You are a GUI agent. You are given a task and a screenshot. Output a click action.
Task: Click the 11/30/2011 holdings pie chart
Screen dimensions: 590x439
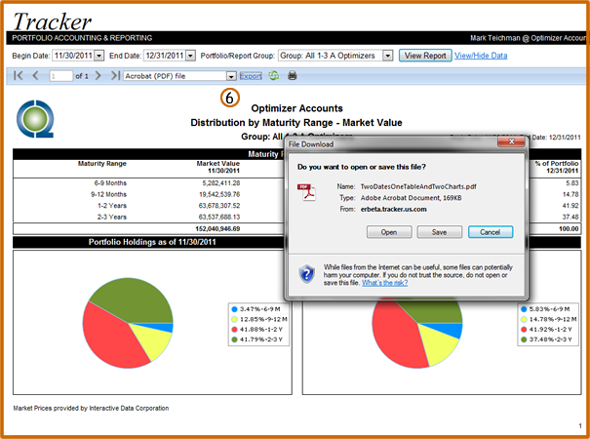pos(128,323)
